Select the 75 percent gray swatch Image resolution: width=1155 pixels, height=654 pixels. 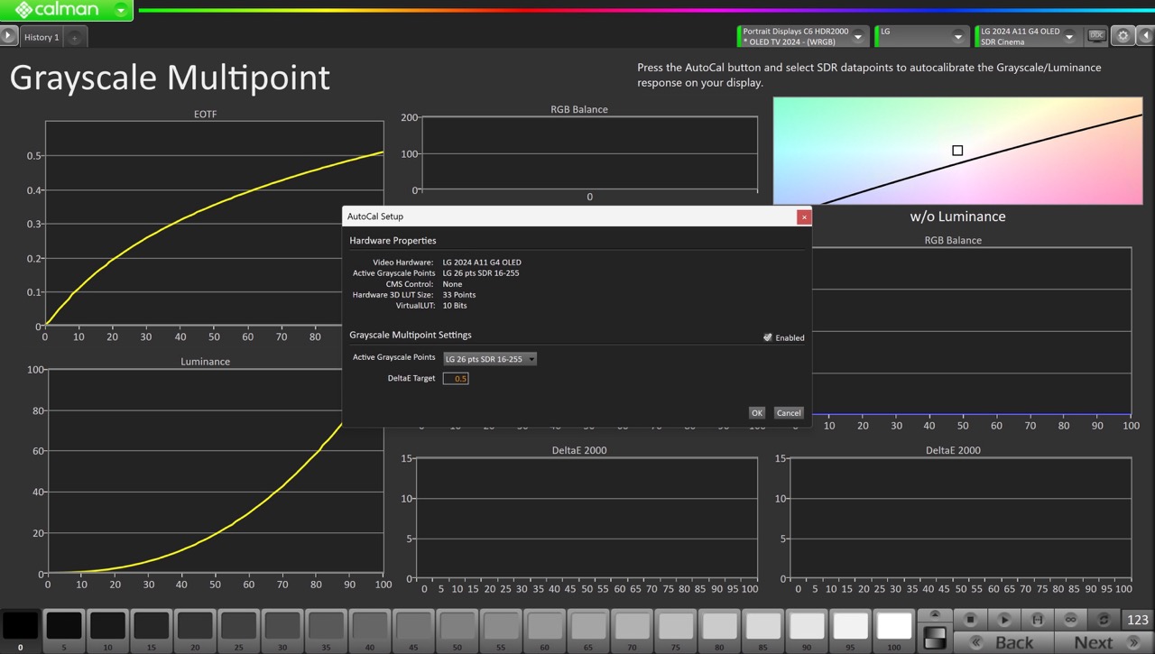click(676, 629)
